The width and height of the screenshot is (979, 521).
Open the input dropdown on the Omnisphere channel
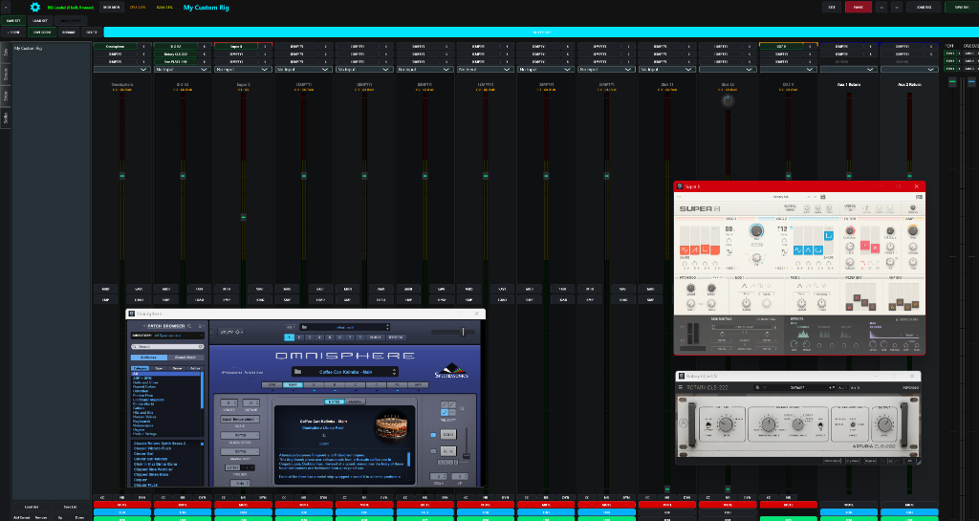tap(122, 69)
